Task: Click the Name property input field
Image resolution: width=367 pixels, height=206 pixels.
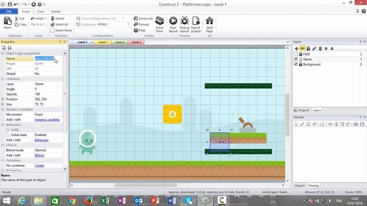Action: pos(48,58)
